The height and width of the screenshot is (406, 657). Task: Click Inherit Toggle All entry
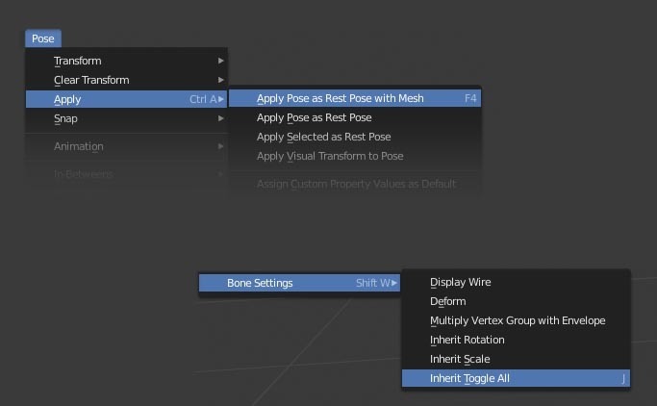[469, 378]
